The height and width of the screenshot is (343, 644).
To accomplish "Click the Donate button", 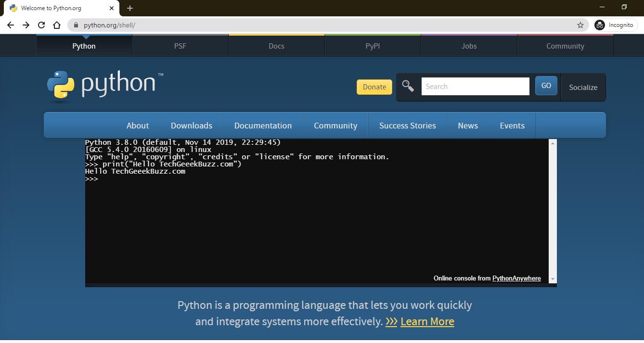I will [x=374, y=87].
